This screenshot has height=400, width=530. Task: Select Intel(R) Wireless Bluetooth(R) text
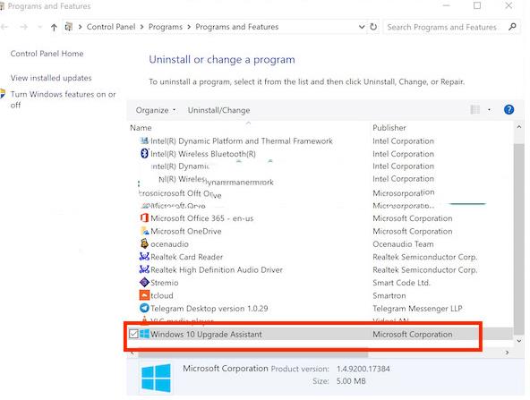coord(203,154)
